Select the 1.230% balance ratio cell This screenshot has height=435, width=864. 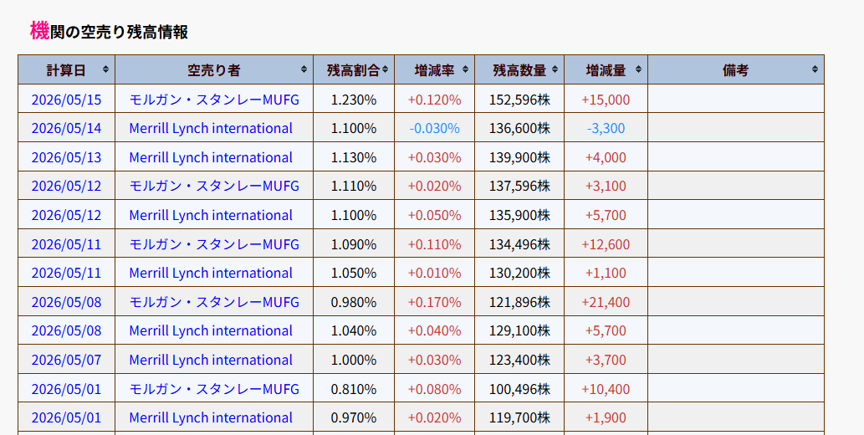pos(354,100)
